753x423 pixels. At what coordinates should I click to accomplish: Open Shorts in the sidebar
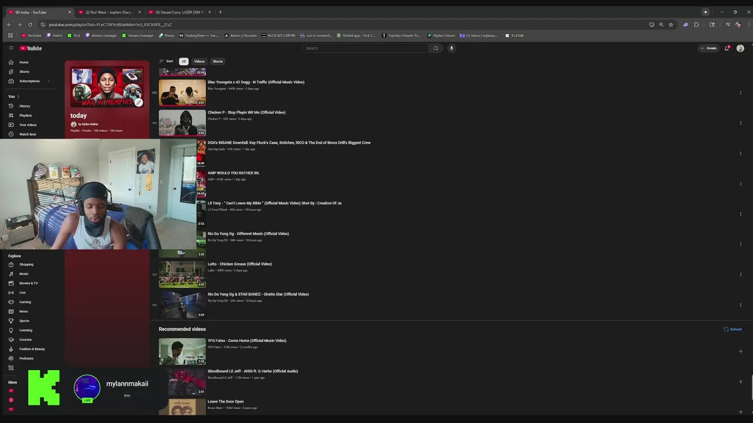click(24, 72)
